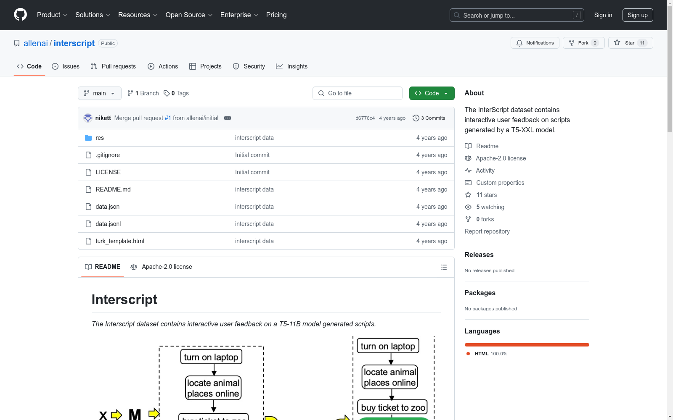Switch to the Security tab
This screenshot has height=420, width=673.
(249, 66)
